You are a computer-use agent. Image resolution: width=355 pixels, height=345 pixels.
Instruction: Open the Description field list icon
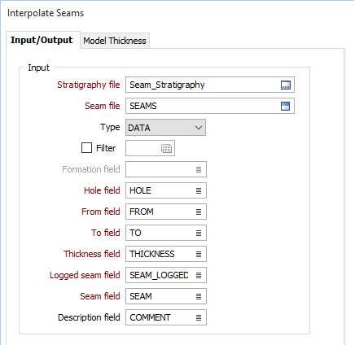tap(199, 317)
